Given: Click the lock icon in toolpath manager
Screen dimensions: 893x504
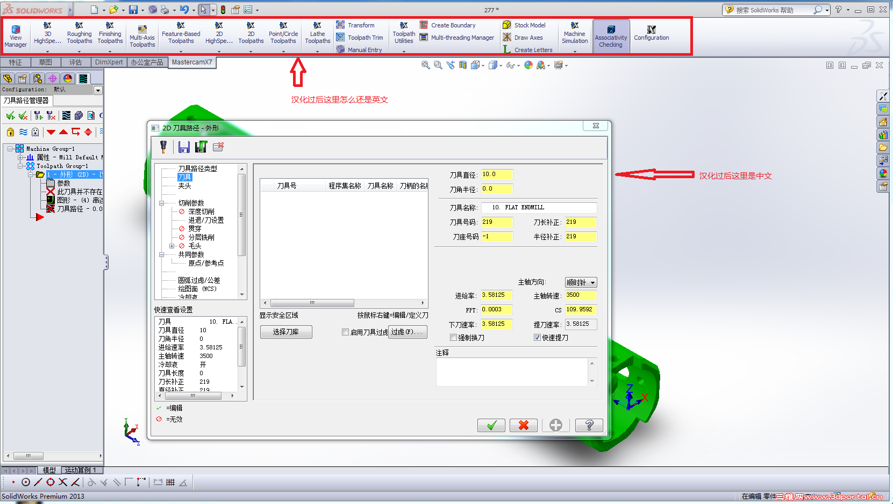Looking at the screenshot, I should pos(10,132).
